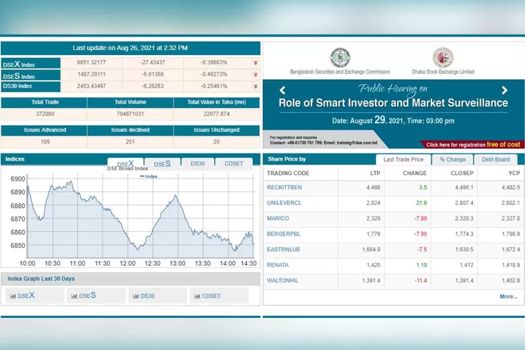Click the chart icon beside DS30 30-day graph
Image resolution: width=525 pixels, height=350 pixels.
[136, 296]
